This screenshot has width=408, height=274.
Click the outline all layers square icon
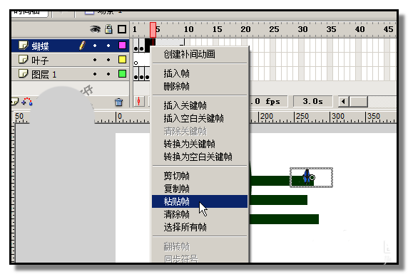point(122,29)
